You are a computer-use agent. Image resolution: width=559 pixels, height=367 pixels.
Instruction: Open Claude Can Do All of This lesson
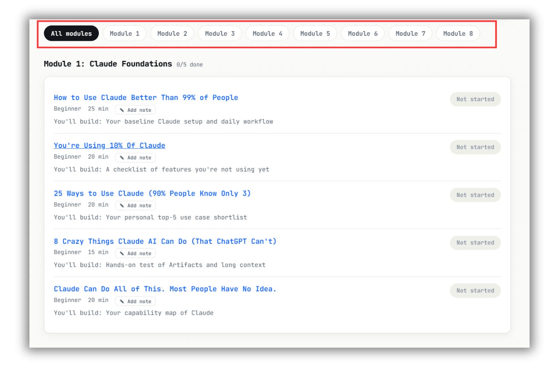(165, 289)
